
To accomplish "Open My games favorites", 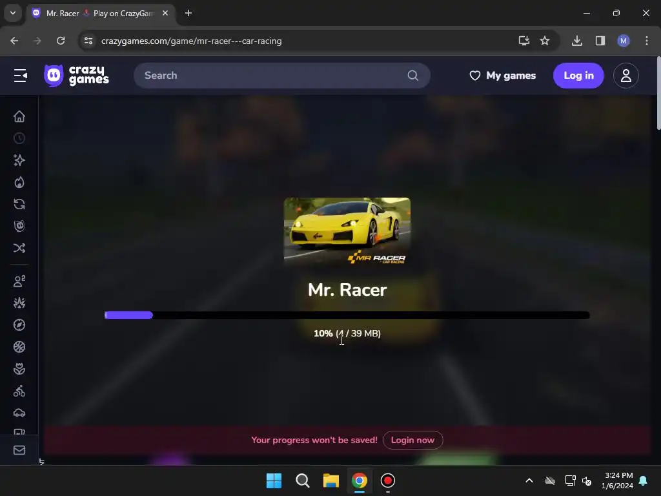I will point(502,76).
